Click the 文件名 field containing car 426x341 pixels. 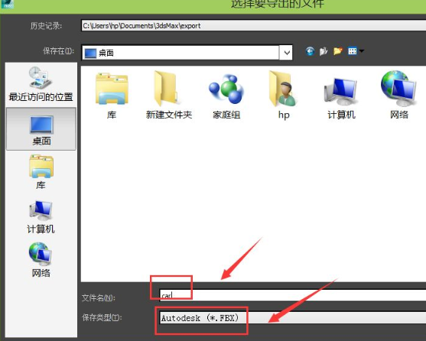point(293,295)
